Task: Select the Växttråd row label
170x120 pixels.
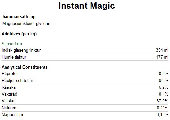Action: tap(9, 94)
